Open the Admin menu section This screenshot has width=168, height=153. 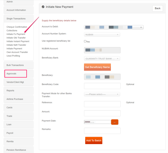(x=19, y=2)
